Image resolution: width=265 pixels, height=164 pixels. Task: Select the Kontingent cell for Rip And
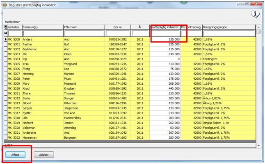click(229, 59)
